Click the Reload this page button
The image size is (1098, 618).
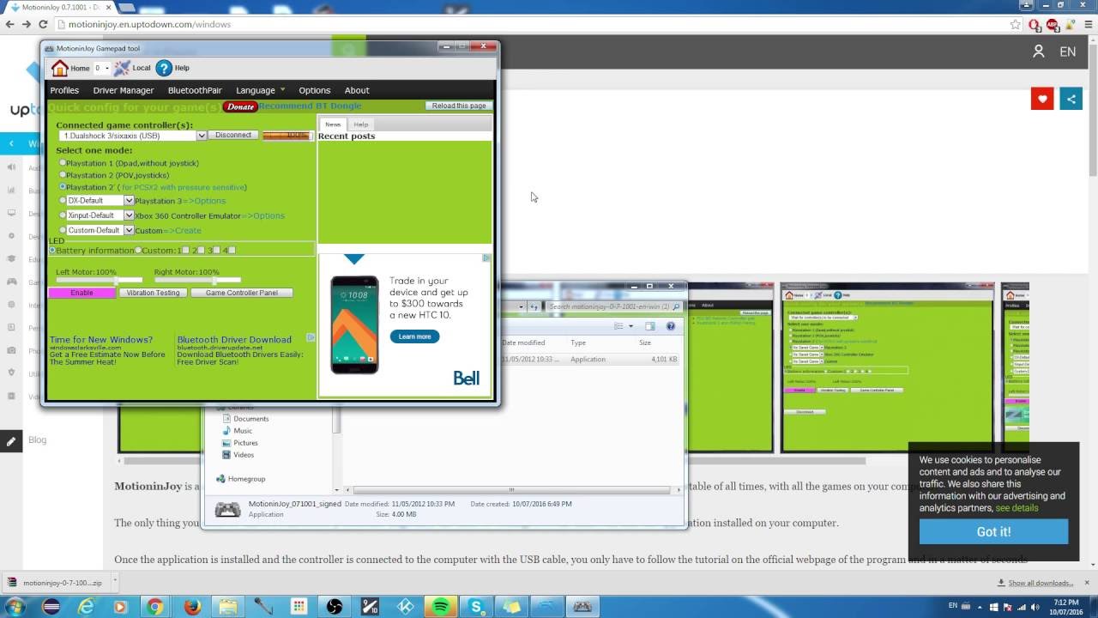459,106
